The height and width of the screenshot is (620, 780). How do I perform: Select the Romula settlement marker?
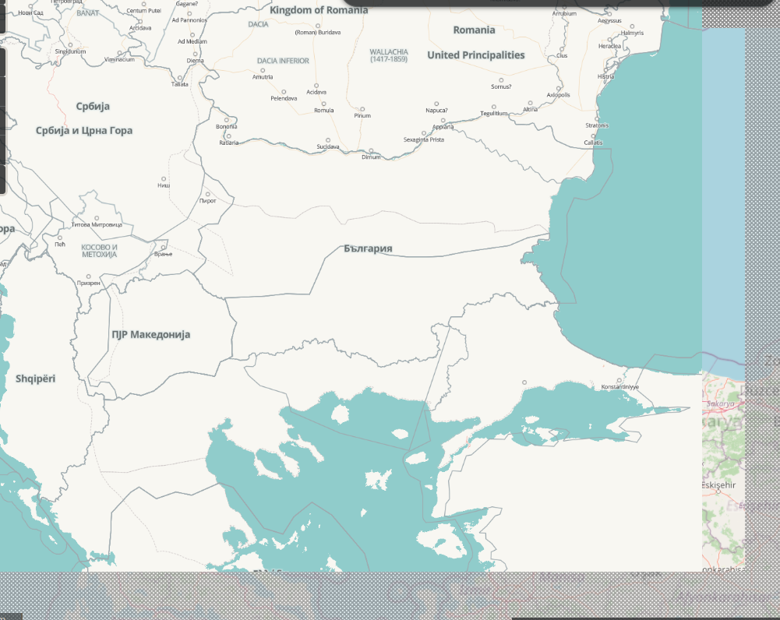[x=323, y=104]
